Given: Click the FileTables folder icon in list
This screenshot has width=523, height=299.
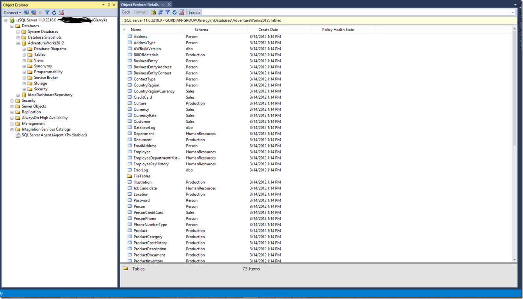Looking at the screenshot, I should tap(130, 176).
